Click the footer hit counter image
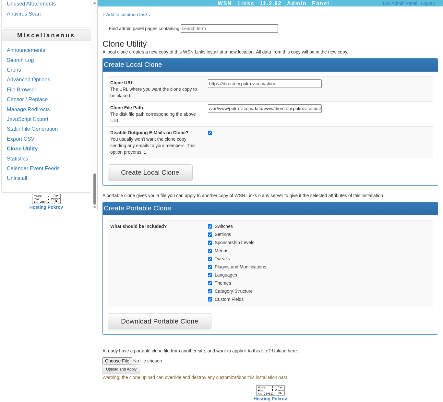 point(270,390)
